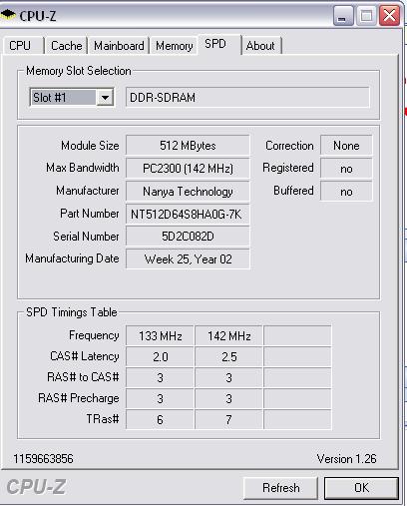Click the CPU-Z title bar icon
The image size is (407, 506).
coord(8,15)
